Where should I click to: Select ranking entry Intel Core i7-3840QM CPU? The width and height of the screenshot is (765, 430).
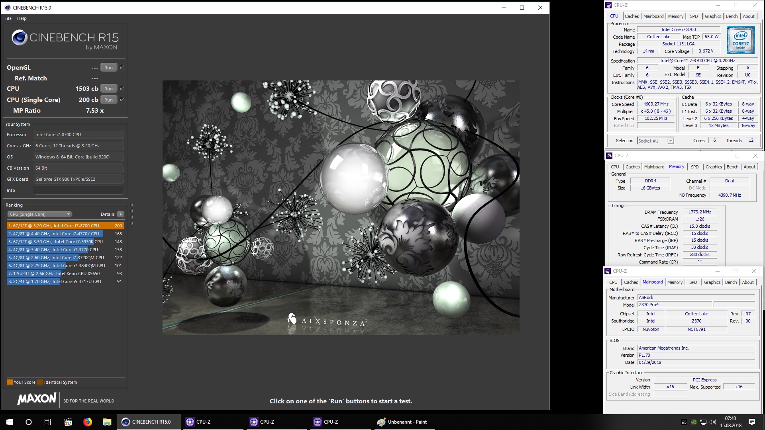(65, 266)
